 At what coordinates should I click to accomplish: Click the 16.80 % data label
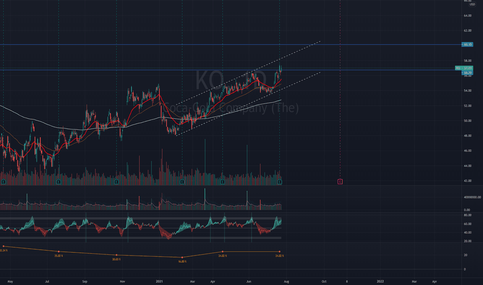(x=182, y=262)
